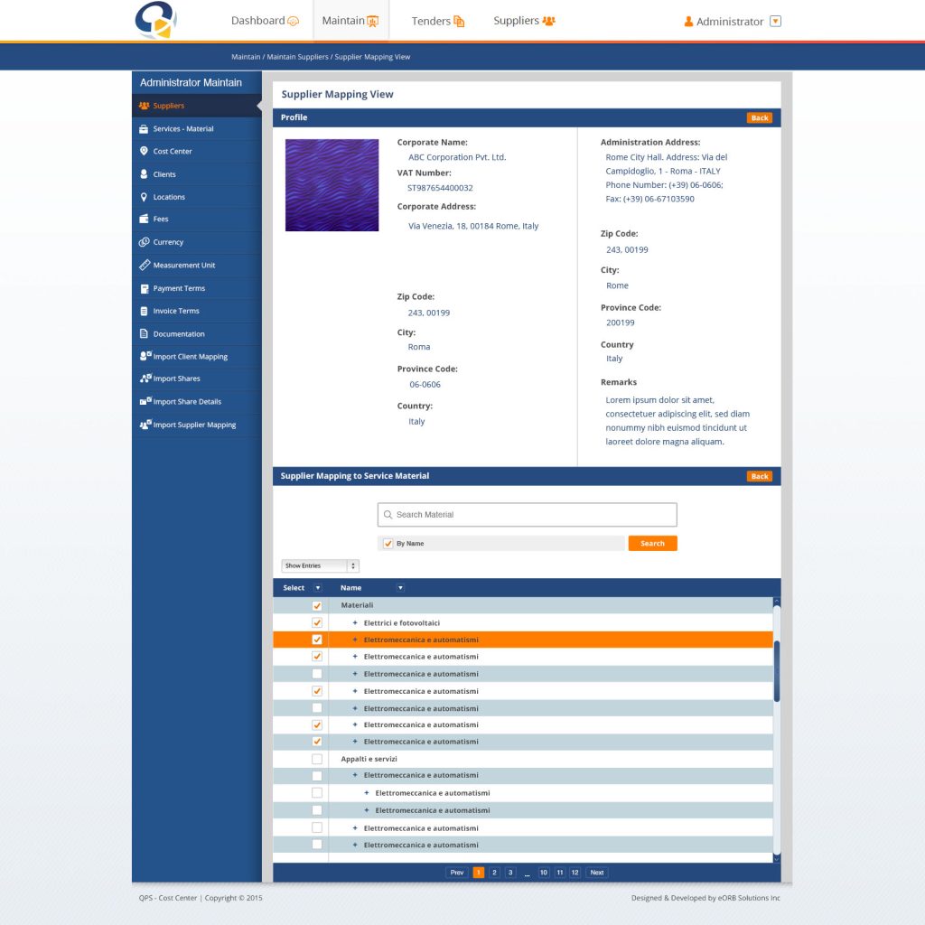Expand the Elettrici e fotovoltaici tree row
Image resolution: width=925 pixels, height=925 pixels.
click(355, 623)
